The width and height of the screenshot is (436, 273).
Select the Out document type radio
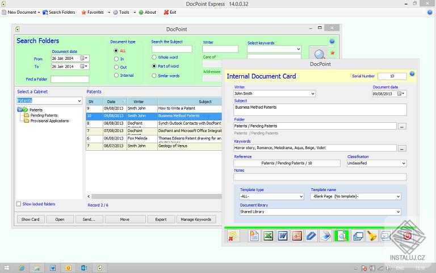[116, 67]
